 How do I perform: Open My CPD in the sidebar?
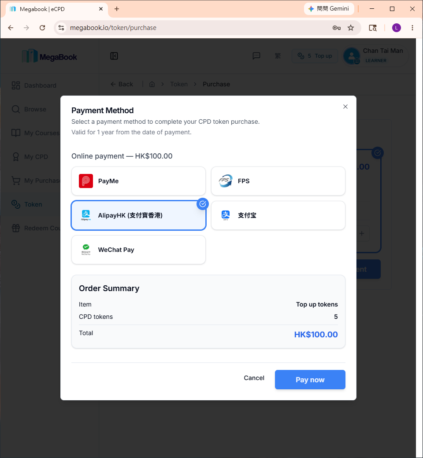point(30,157)
